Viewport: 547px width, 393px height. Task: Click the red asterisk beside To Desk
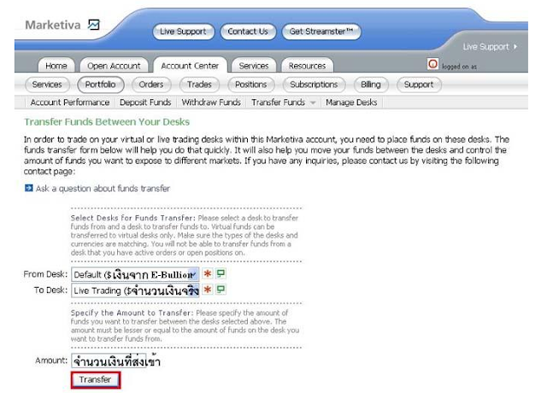(x=208, y=290)
